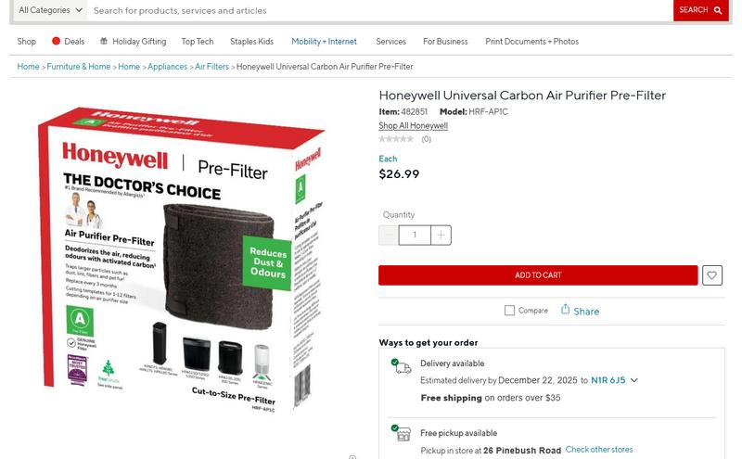Click the Air Filters breadcrumb link
Image resolution: width=742 pixels, height=459 pixels.
211,67
